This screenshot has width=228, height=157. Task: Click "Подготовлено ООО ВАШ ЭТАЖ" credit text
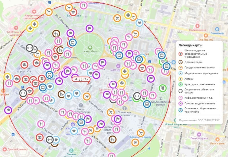click(x=199, y=121)
